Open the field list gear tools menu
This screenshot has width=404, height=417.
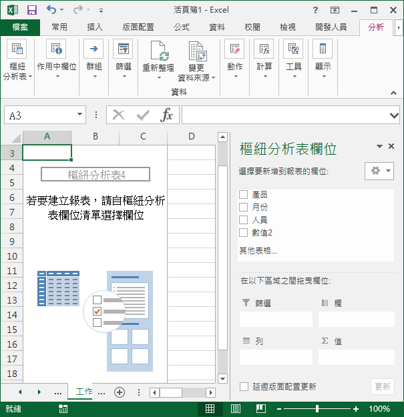pos(379,171)
